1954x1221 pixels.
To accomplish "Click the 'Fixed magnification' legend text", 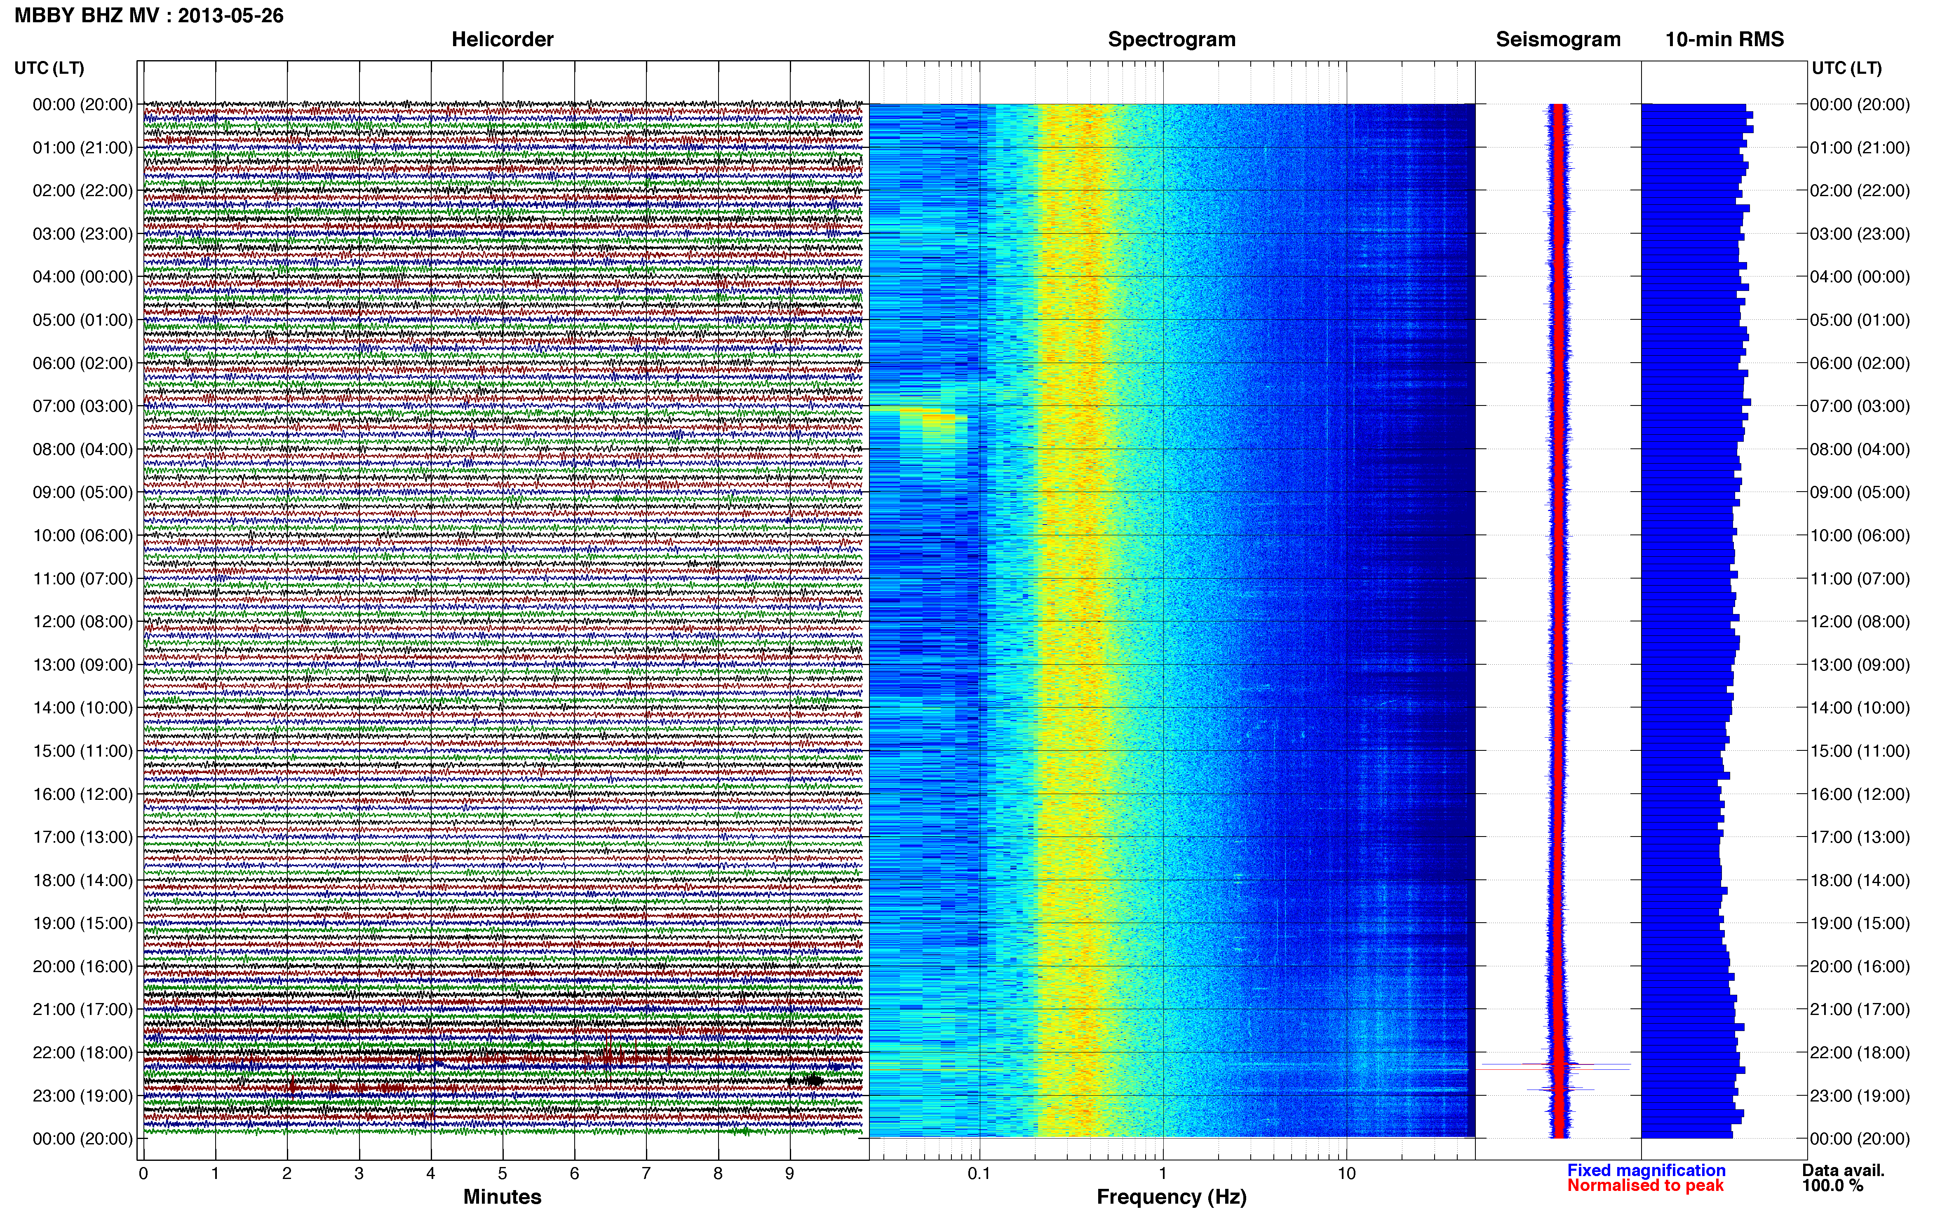I will [x=1646, y=1170].
